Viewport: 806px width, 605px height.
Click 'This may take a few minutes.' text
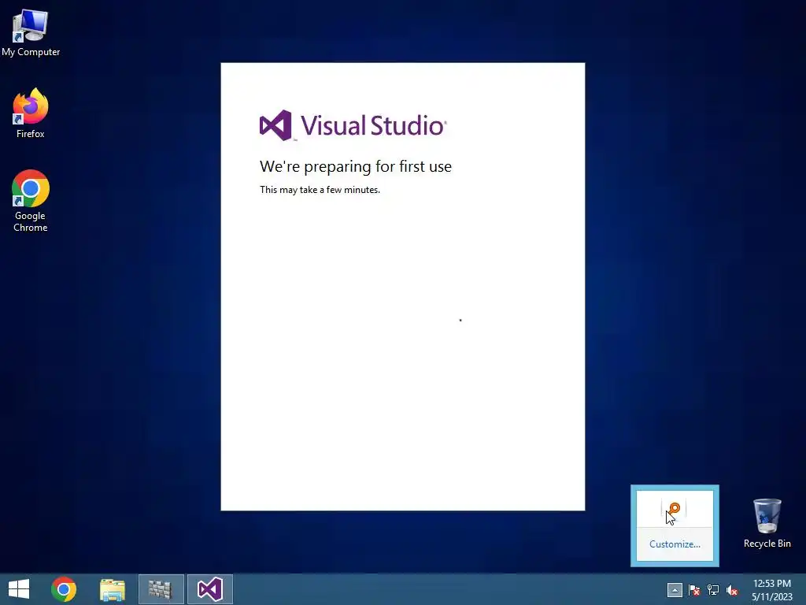click(x=320, y=190)
